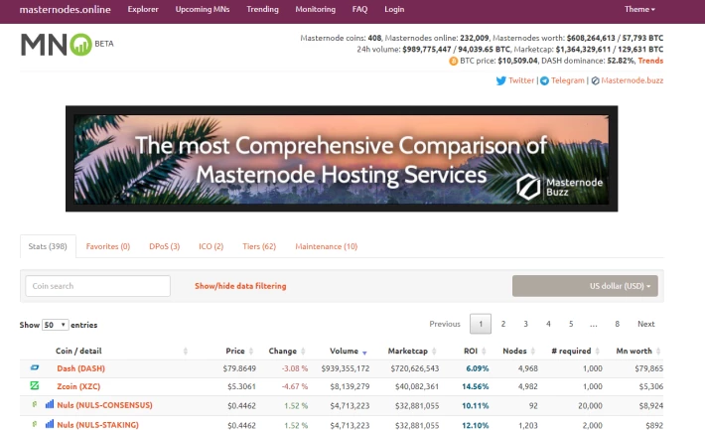Switch to the Tiers (62) tab
This screenshot has height=430, width=705.
point(259,246)
